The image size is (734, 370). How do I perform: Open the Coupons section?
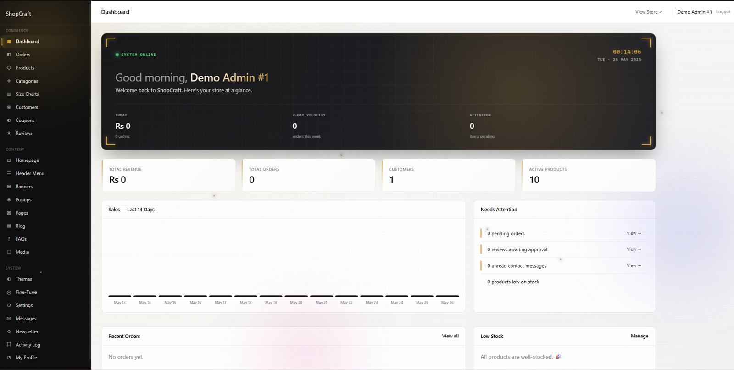click(45, 120)
